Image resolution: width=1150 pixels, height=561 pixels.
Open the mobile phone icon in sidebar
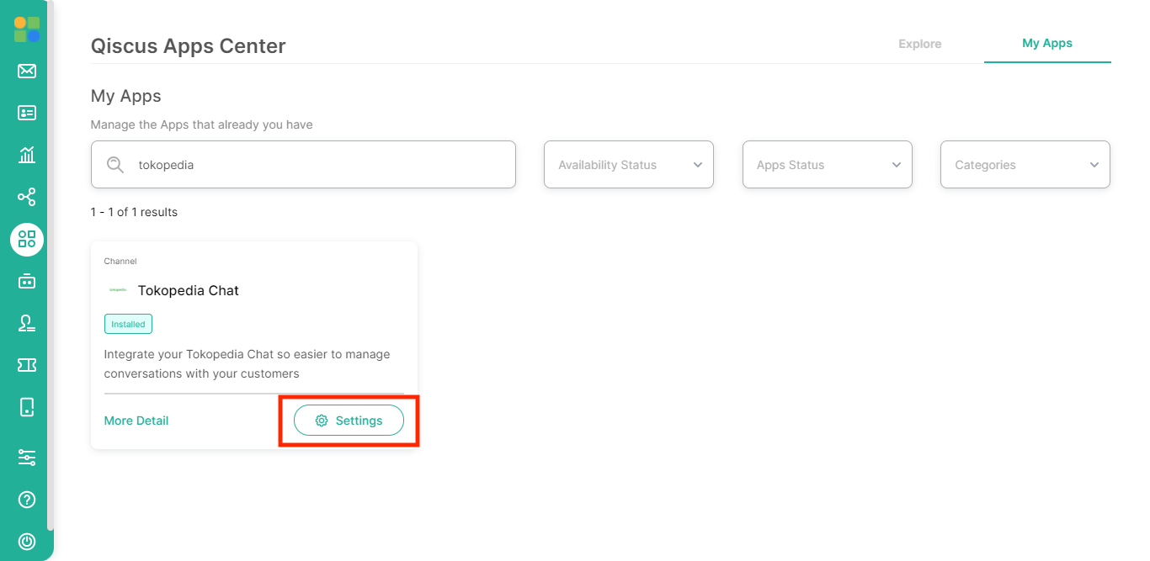(27, 407)
